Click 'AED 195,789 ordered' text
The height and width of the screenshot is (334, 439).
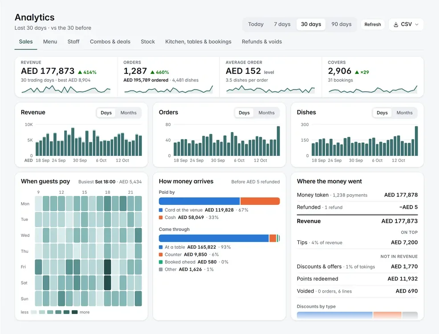point(146,80)
